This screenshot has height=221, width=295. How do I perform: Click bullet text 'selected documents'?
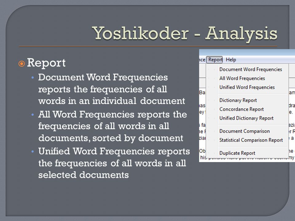coord(84,175)
